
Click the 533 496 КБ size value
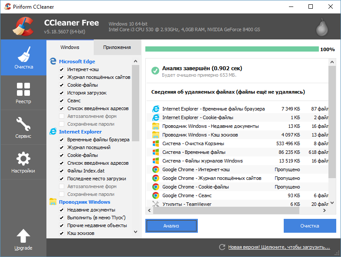[288, 143]
